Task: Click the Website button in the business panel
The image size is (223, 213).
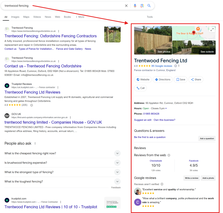Action: click(143, 80)
